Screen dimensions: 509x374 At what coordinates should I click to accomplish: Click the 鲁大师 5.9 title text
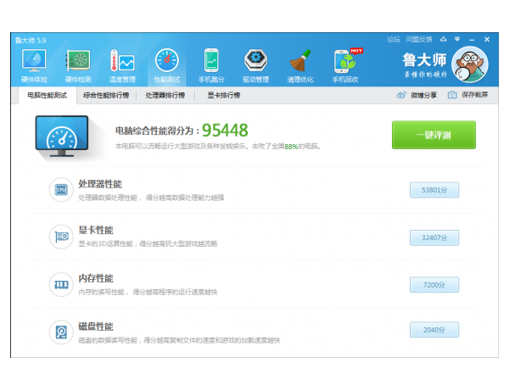(x=31, y=40)
